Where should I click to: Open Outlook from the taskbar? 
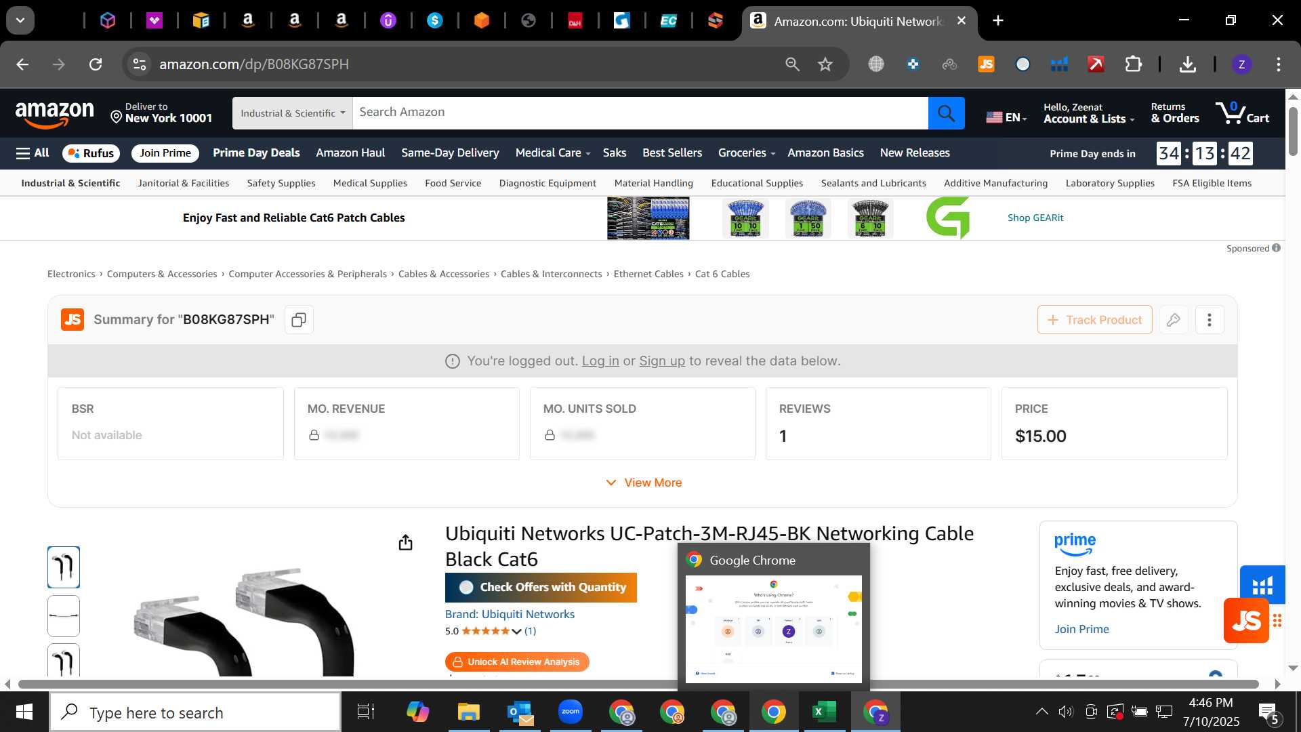(520, 712)
